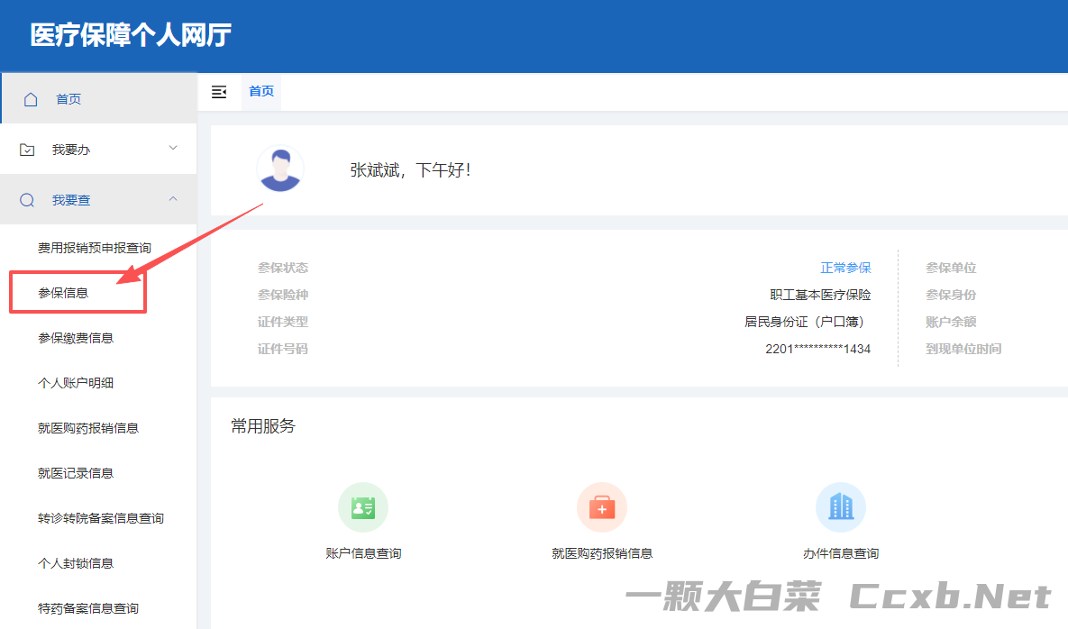Select 参保信息 in the sidebar
Screen dimensions: 1068x629
tap(63, 293)
